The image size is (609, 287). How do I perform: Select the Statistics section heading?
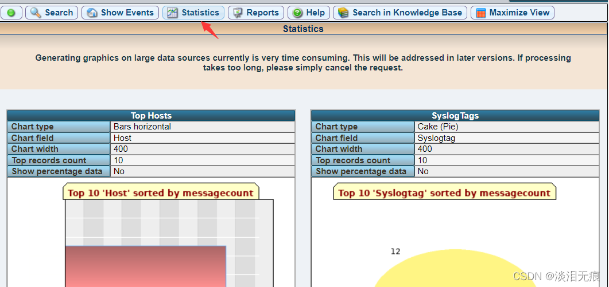coord(303,29)
